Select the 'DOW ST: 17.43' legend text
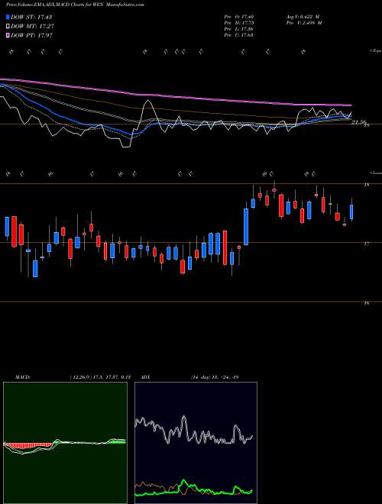This screenshot has height=504, width=382. point(31,17)
